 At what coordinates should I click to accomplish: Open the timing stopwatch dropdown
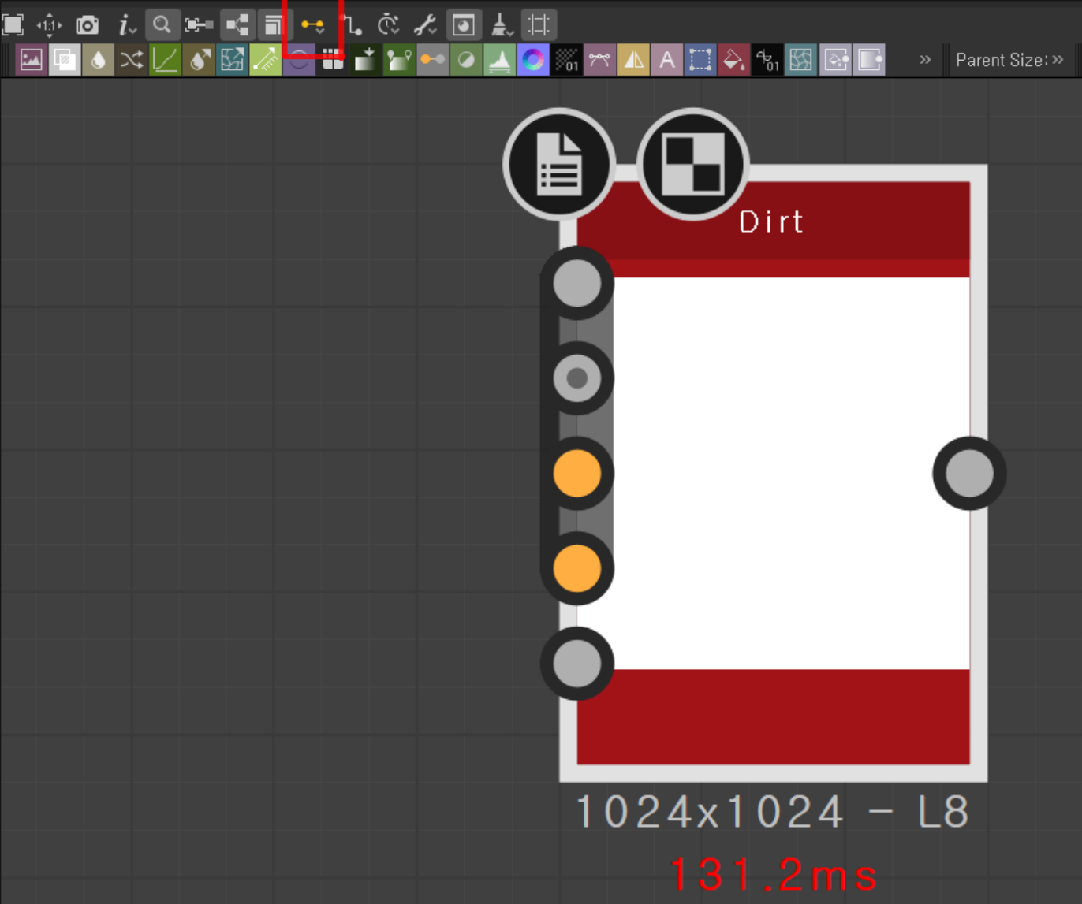click(388, 25)
